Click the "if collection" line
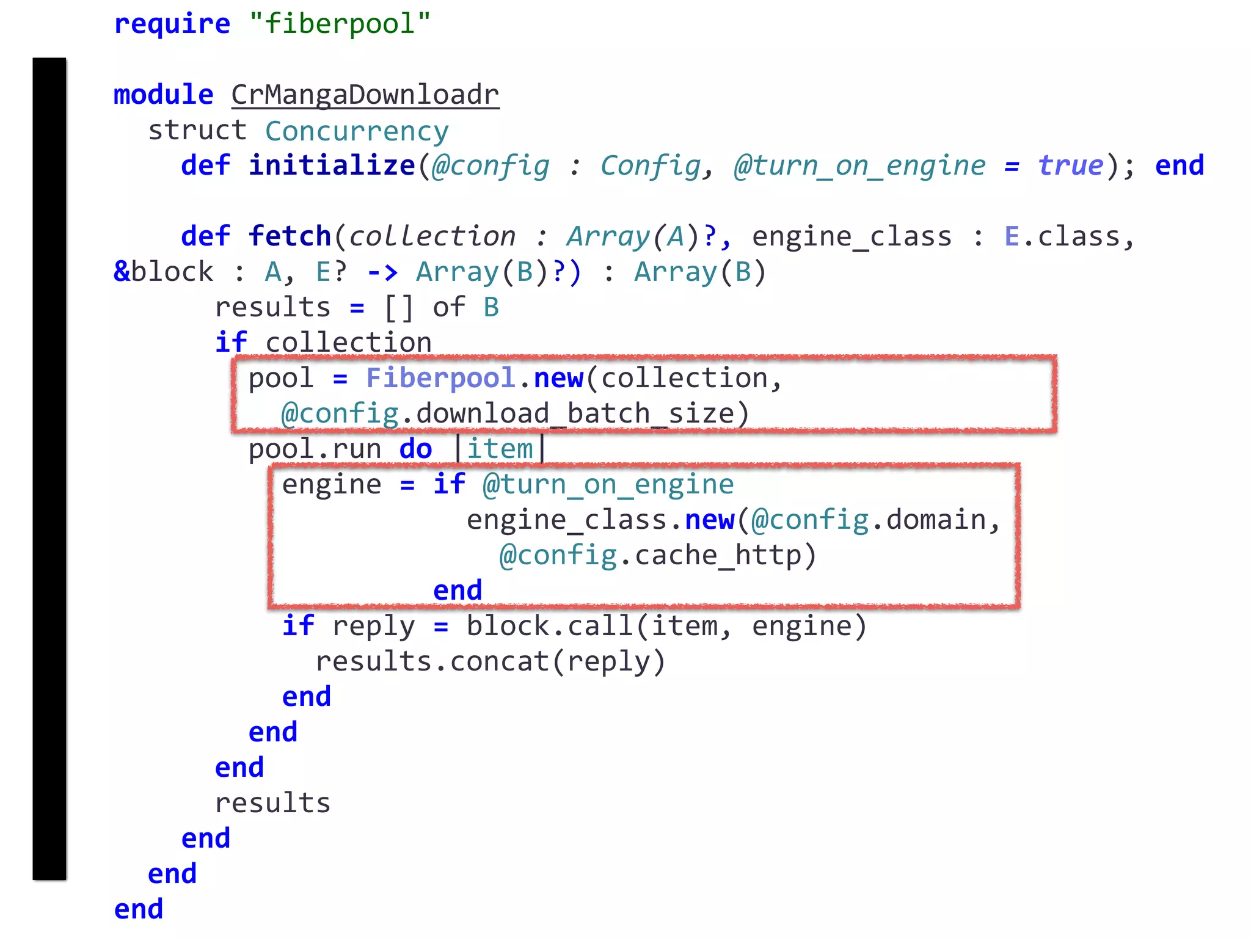Viewport: 1251px width, 938px height. click(323, 343)
